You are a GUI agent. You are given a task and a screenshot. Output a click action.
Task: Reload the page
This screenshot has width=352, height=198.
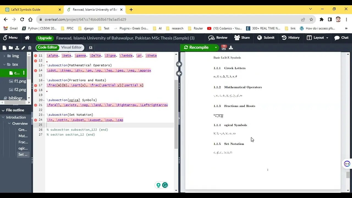coord(22,20)
